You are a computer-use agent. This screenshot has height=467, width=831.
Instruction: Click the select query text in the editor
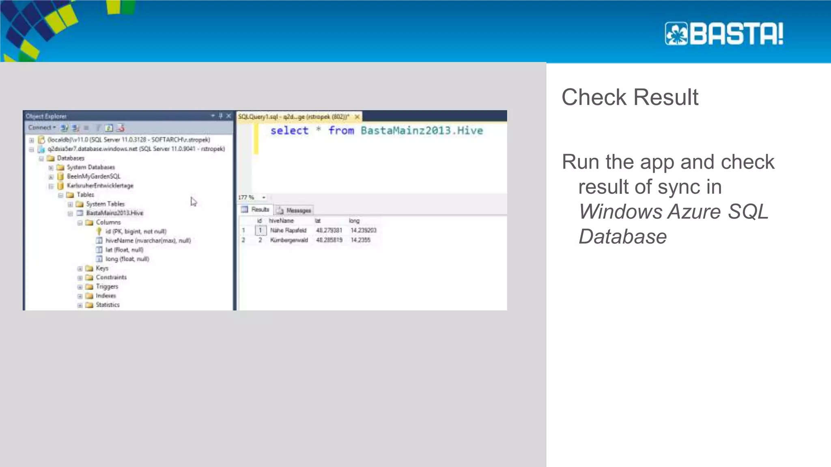(x=377, y=131)
